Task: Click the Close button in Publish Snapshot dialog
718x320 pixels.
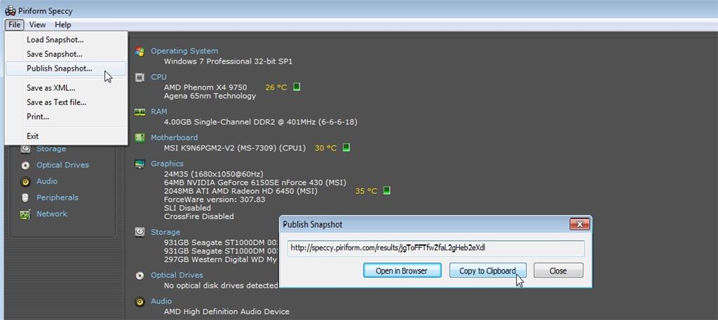Action: point(558,270)
